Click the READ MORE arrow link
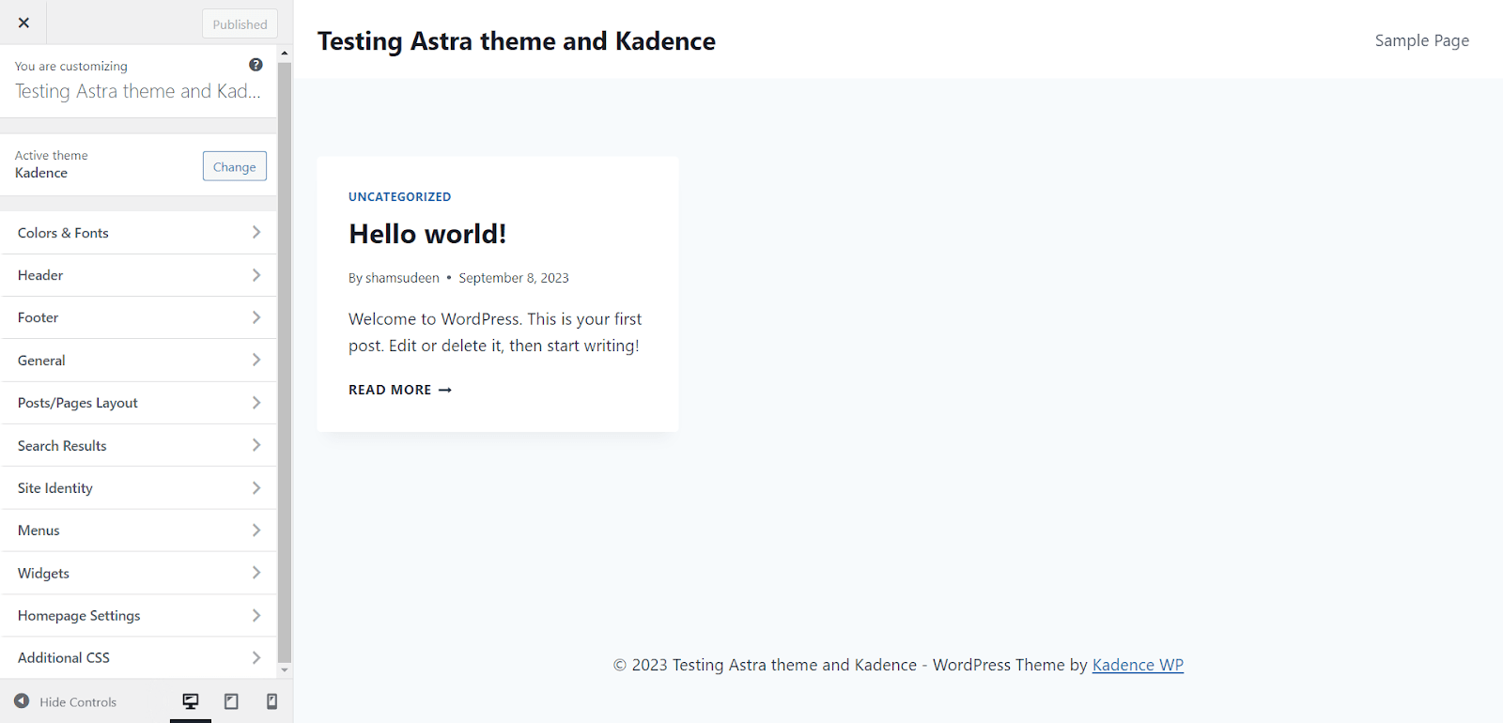 point(400,390)
